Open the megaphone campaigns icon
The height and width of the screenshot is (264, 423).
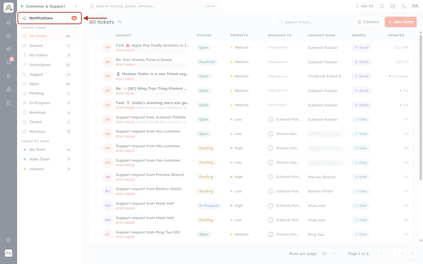(9, 49)
